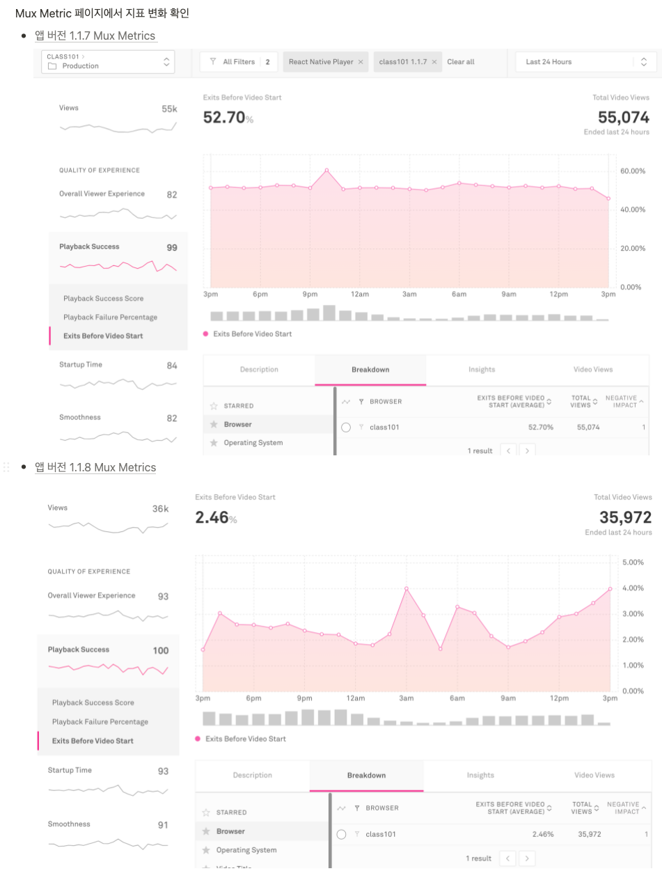Open the 앱 버전 1.1.7 Mux Metrics link
This screenshot has height=871, width=662.
point(97,36)
